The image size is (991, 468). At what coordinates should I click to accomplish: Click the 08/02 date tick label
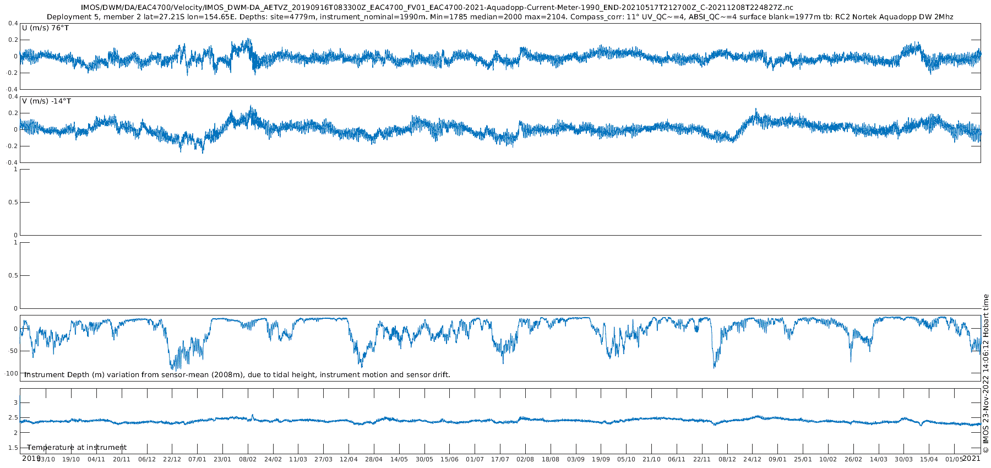click(248, 459)
